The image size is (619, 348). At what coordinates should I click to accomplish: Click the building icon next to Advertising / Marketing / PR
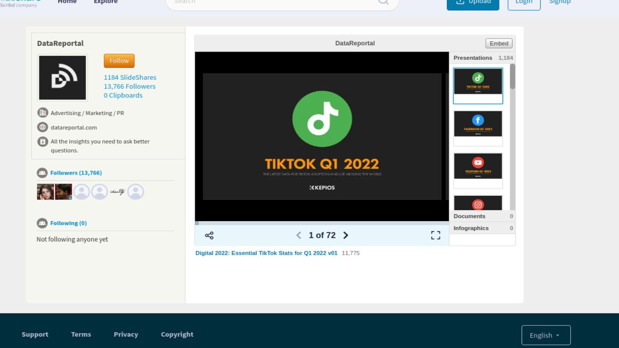pos(43,113)
